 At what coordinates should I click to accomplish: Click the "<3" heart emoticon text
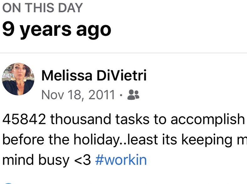pos(83,160)
